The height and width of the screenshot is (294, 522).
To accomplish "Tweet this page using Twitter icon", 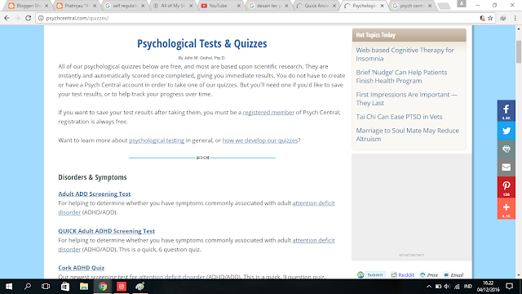I will 506,131.
